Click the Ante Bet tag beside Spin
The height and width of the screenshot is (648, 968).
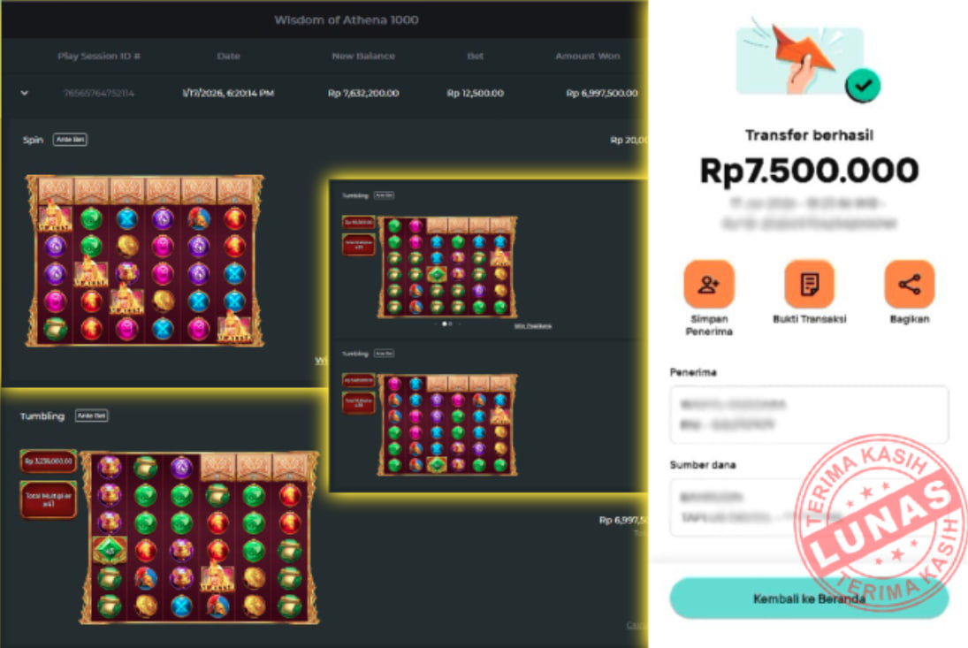tap(70, 140)
